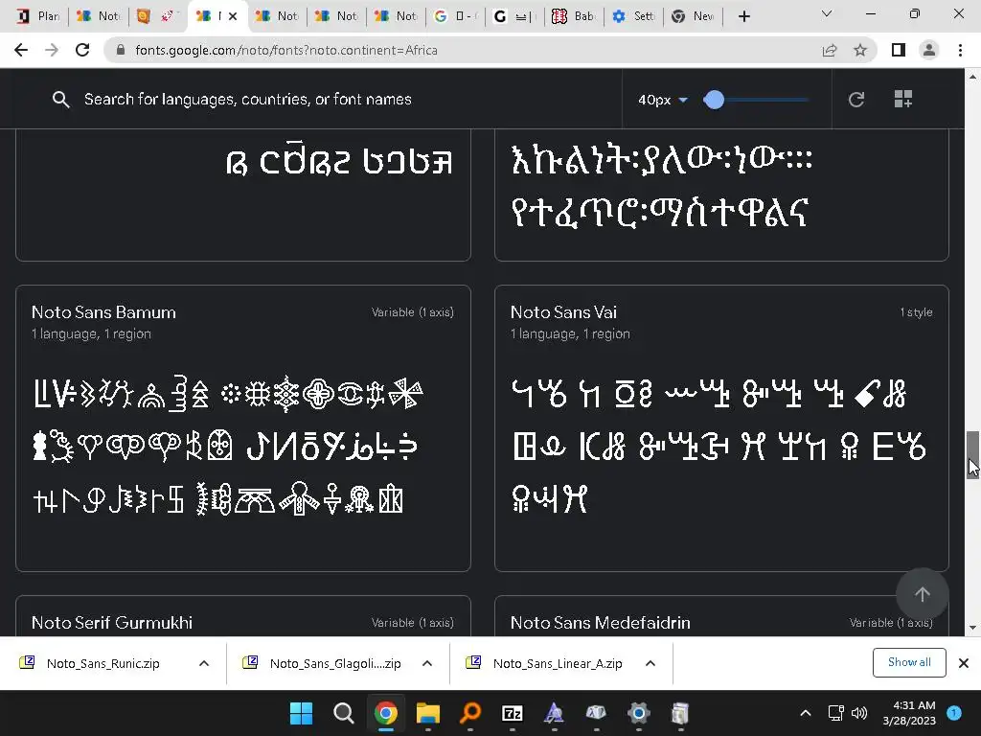Open the clock and date in the taskbar

(908, 713)
